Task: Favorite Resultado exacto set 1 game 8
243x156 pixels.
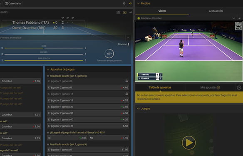Action: [x=48, y=76]
